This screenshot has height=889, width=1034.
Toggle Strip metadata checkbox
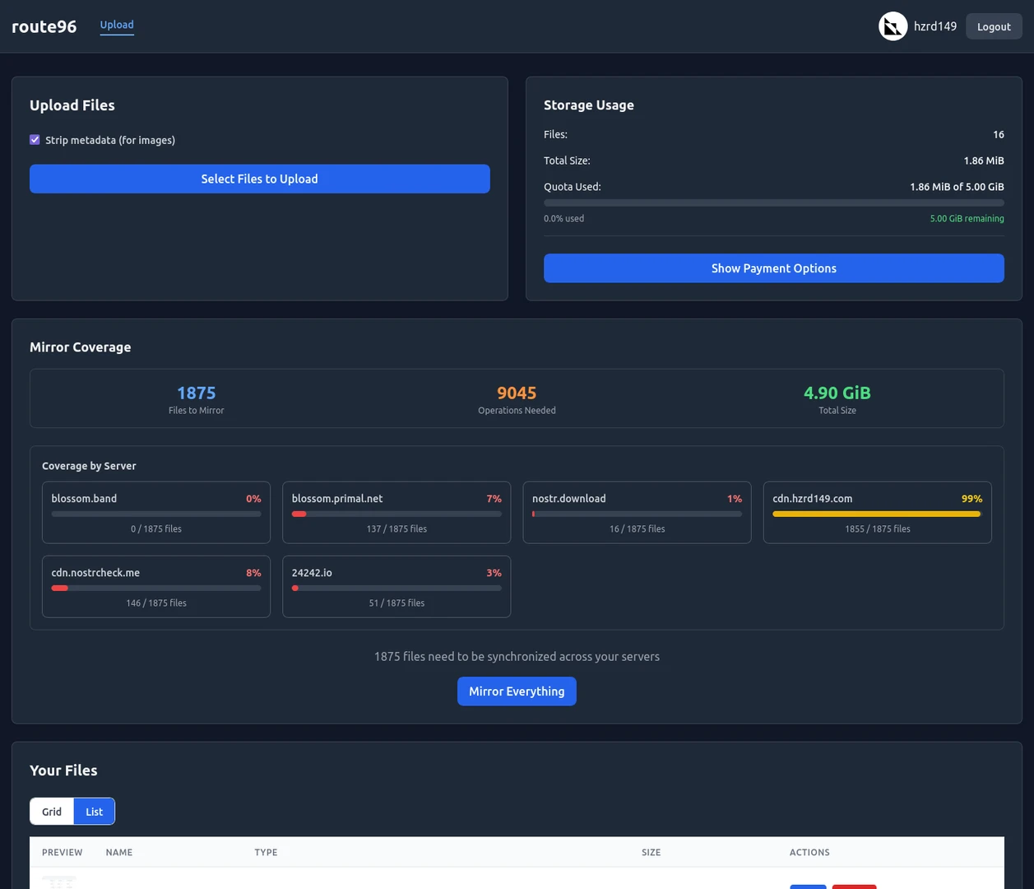[x=35, y=140]
